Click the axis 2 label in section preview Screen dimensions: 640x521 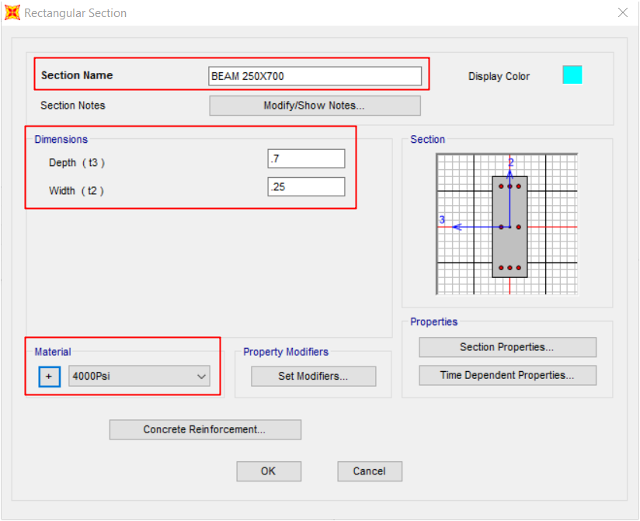[x=510, y=163]
